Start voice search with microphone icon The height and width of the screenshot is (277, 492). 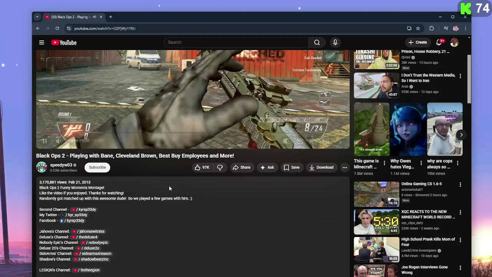click(x=335, y=42)
